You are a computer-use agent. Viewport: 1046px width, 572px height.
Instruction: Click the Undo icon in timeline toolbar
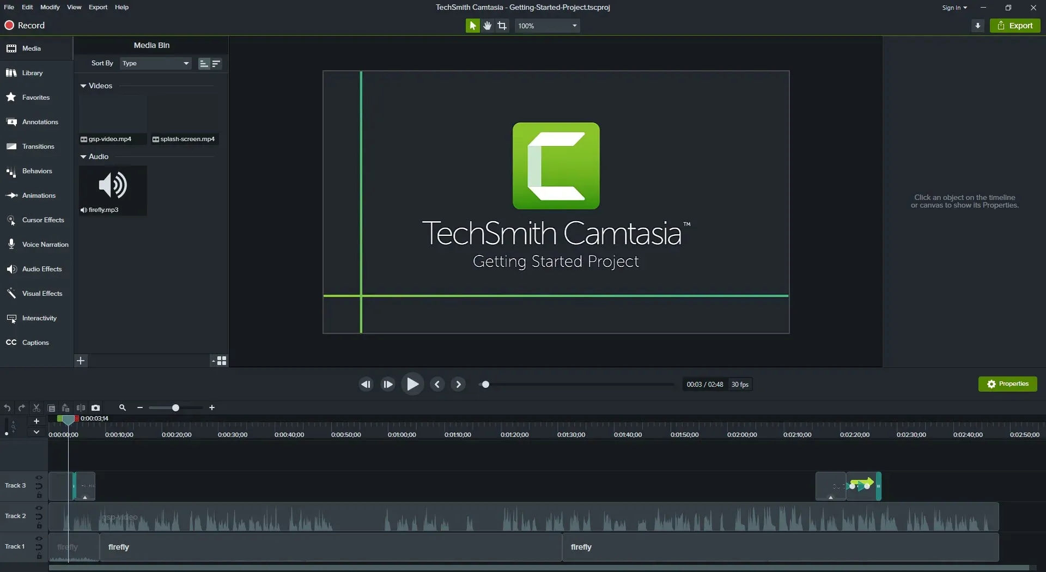pyautogui.click(x=7, y=408)
